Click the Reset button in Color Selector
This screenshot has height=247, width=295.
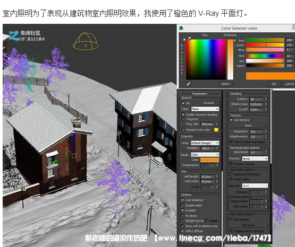tap(225, 84)
